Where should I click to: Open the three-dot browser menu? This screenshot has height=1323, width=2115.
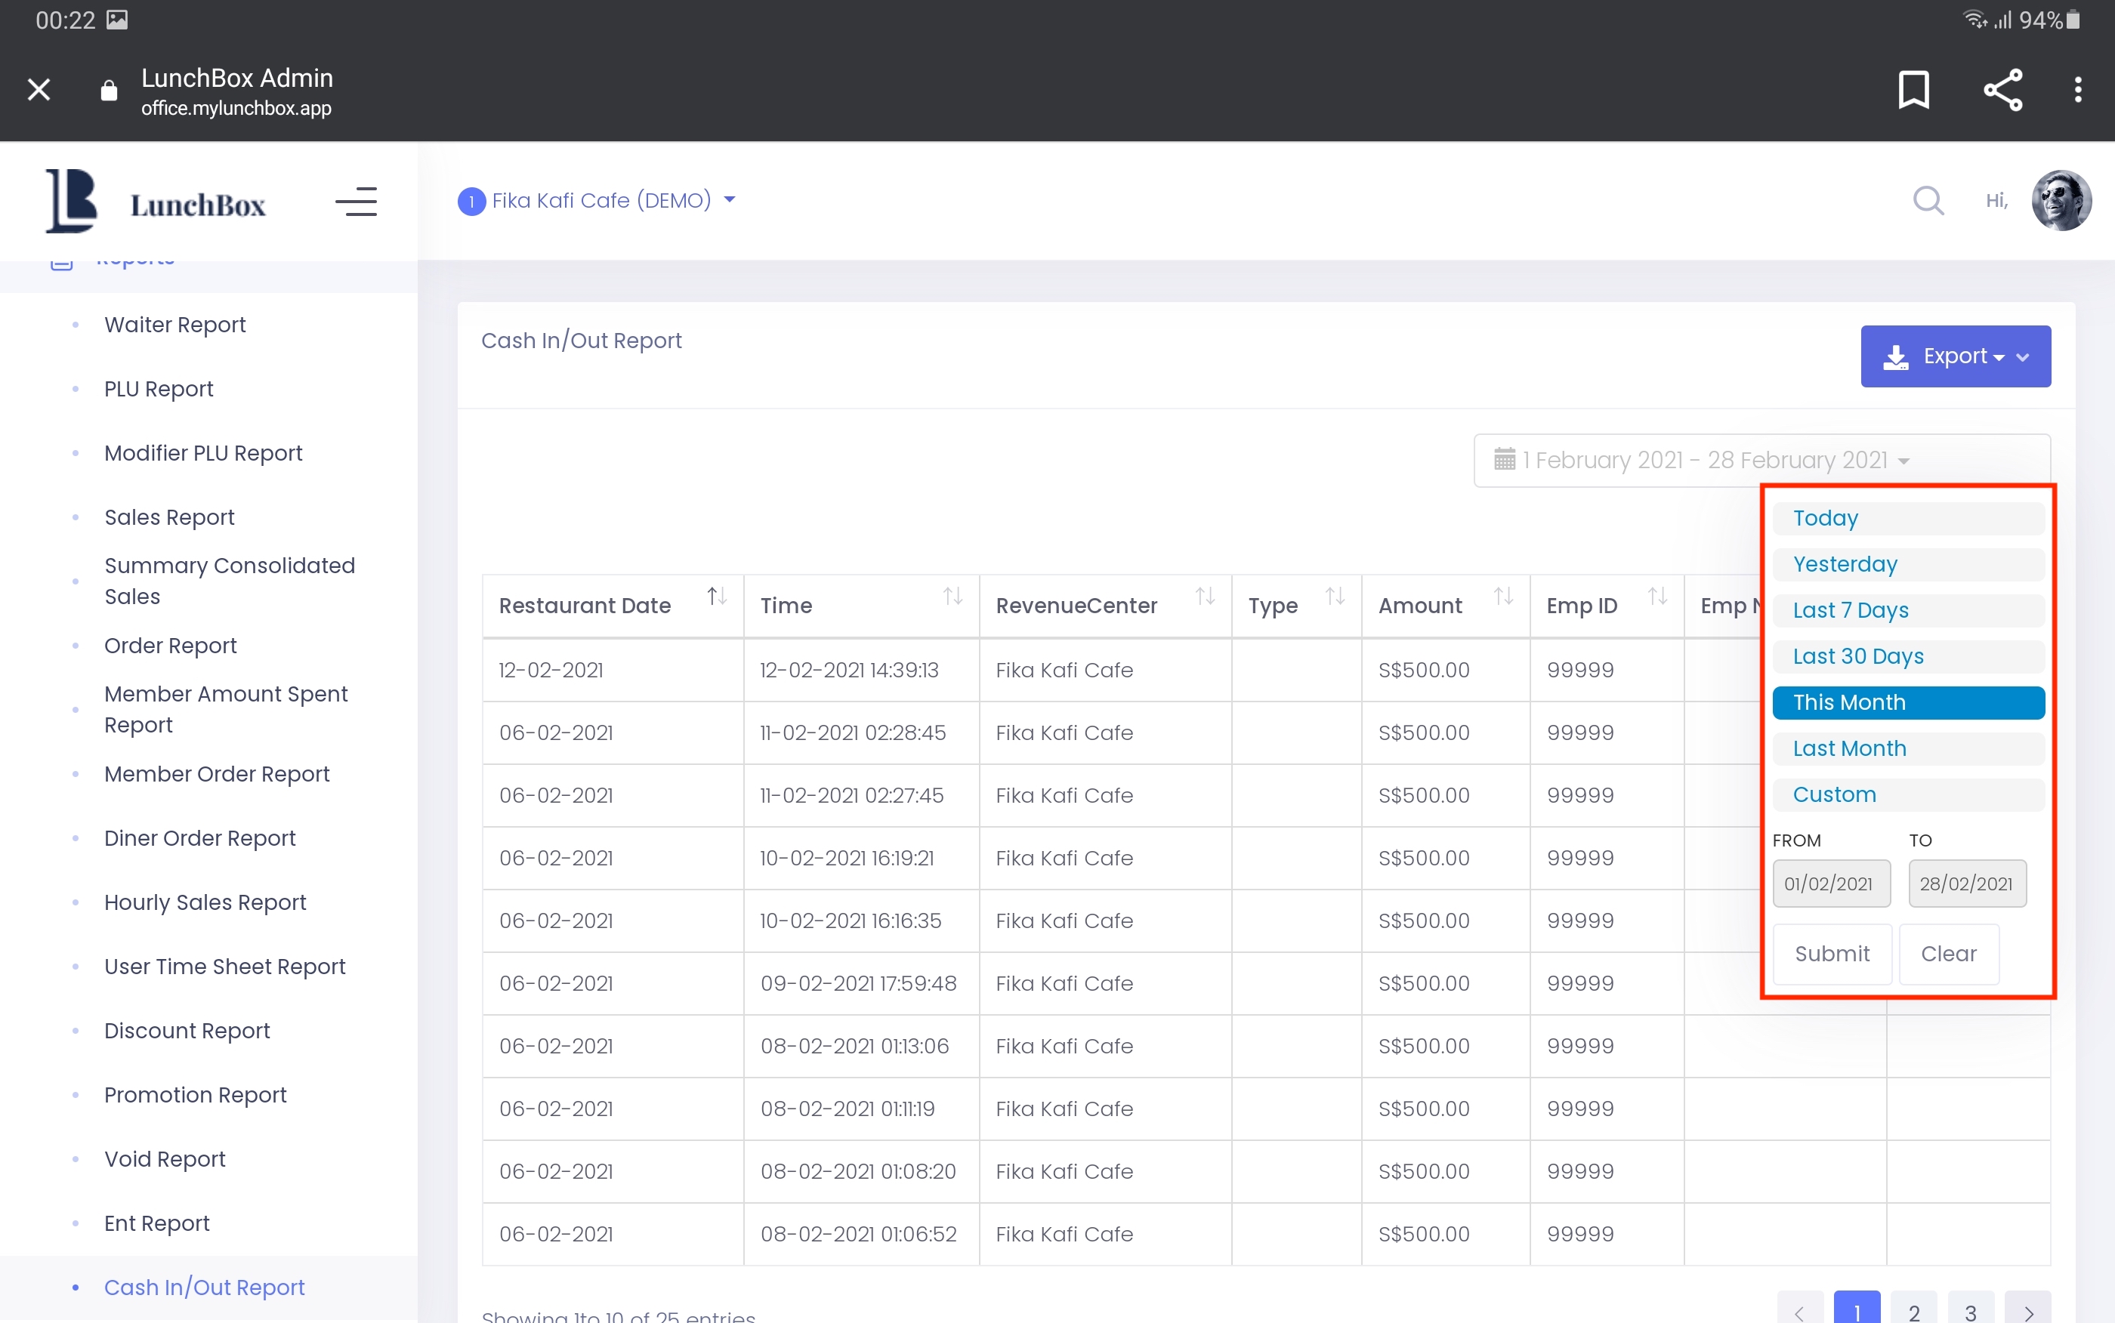2077,90
